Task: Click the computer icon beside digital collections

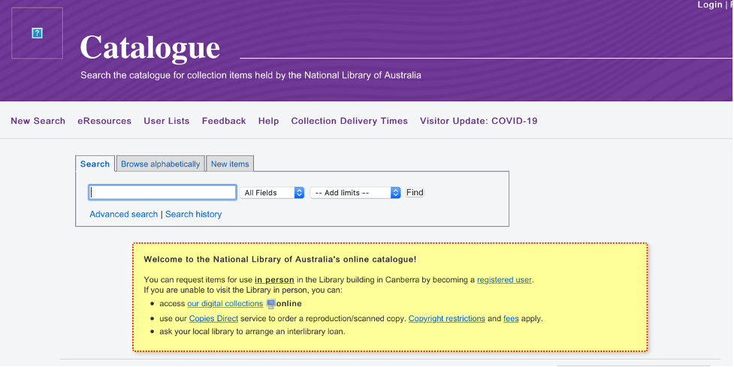Action: 270,304
